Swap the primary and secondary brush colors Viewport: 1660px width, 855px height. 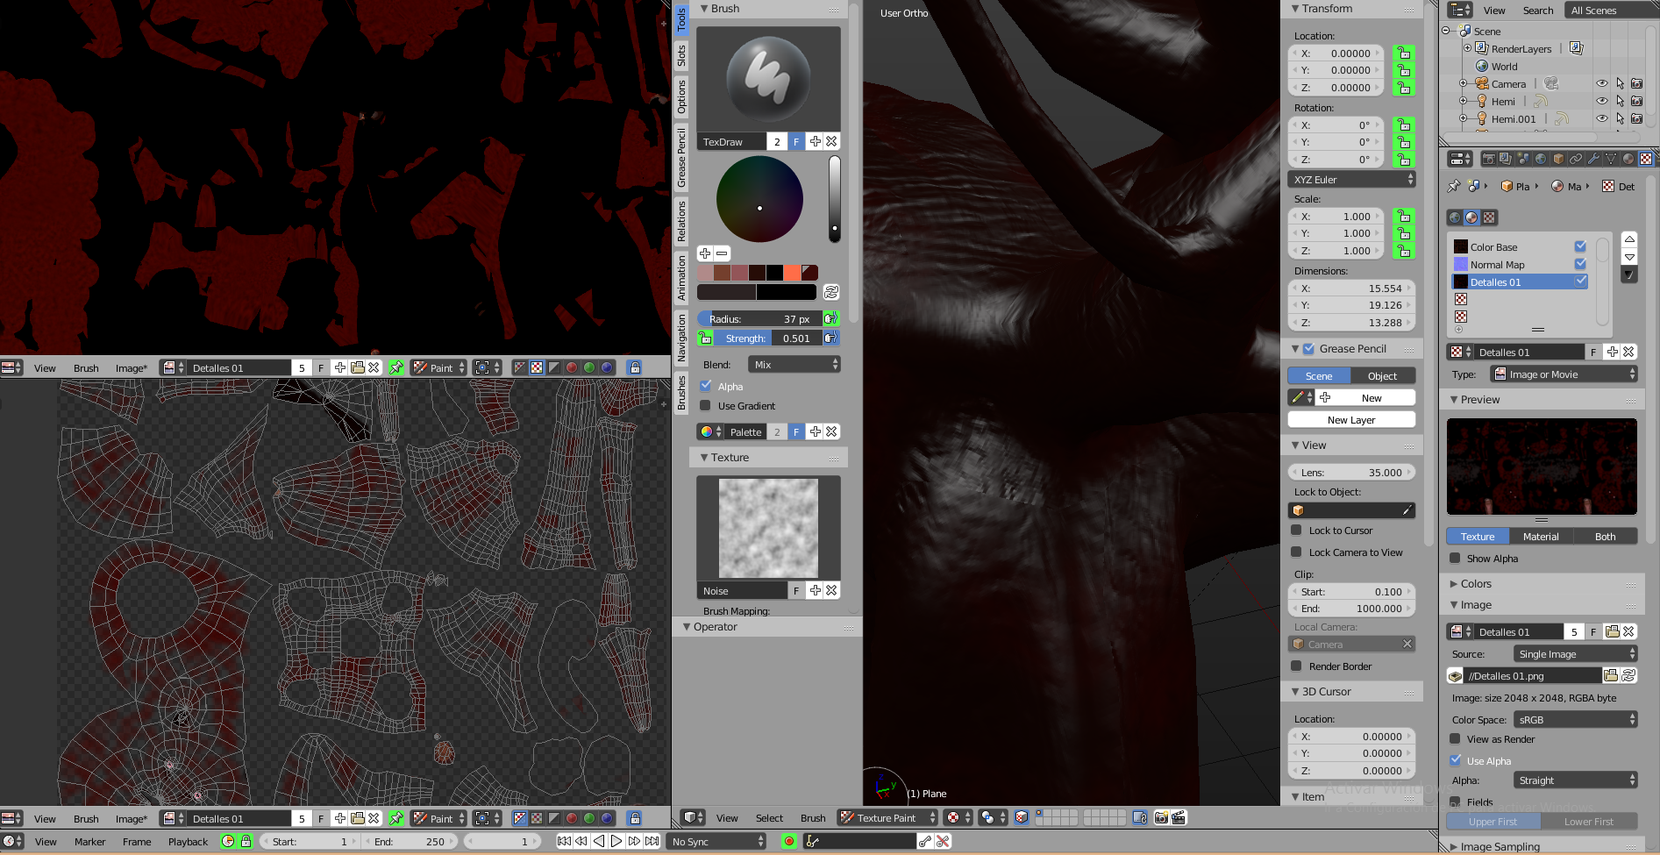pos(830,292)
